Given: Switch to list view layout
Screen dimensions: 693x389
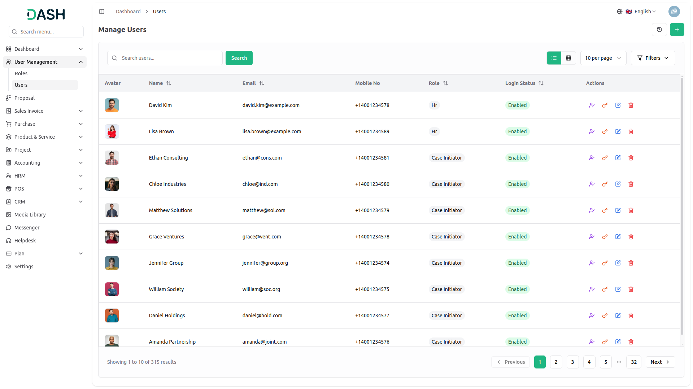Looking at the screenshot, I should click(x=554, y=58).
